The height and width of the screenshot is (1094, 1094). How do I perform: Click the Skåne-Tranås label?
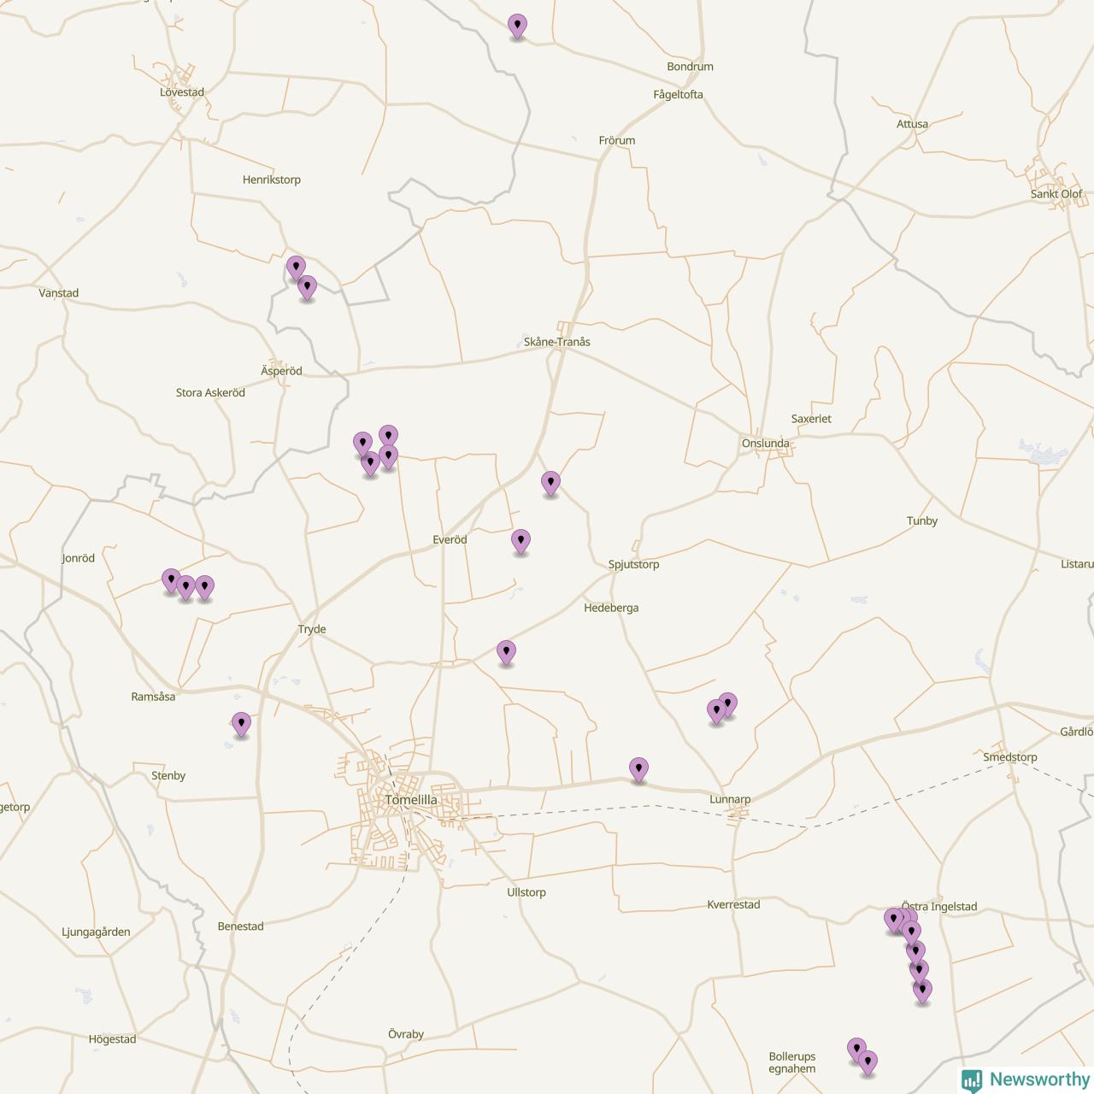pyautogui.click(x=557, y=342)
